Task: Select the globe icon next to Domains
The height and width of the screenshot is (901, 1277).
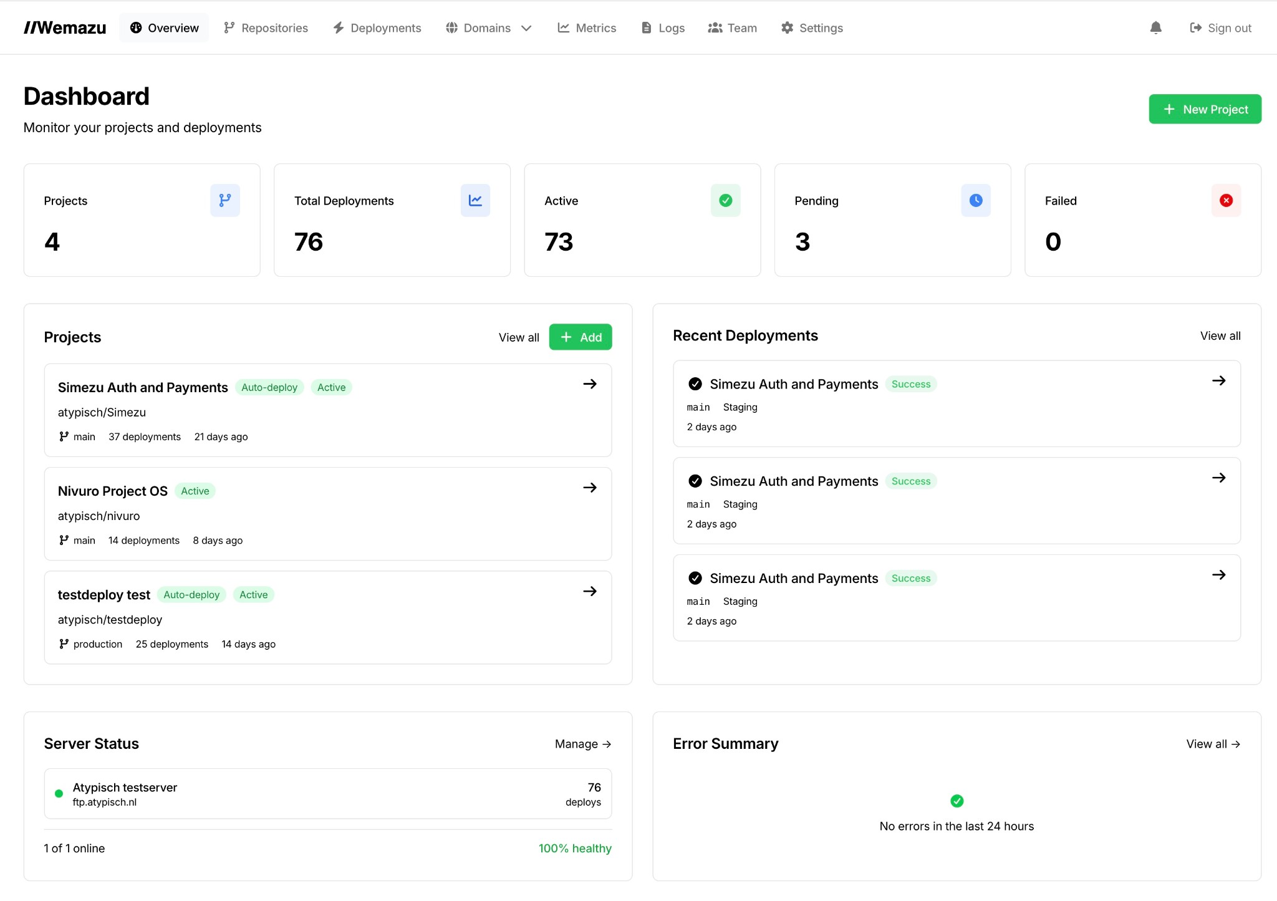Action: (x=451, y=27)
